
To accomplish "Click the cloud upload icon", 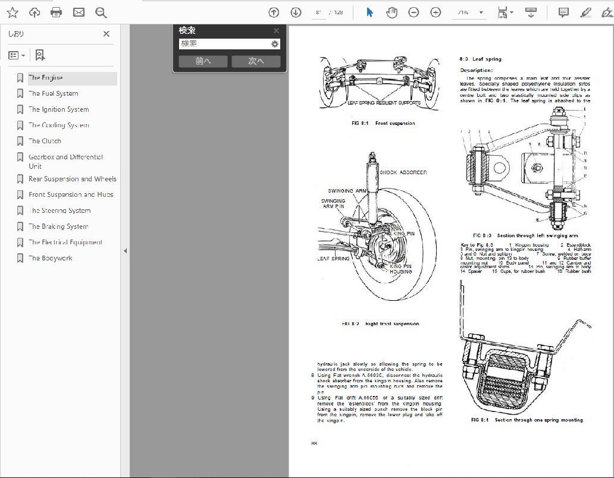I will [x=35, y=12].
